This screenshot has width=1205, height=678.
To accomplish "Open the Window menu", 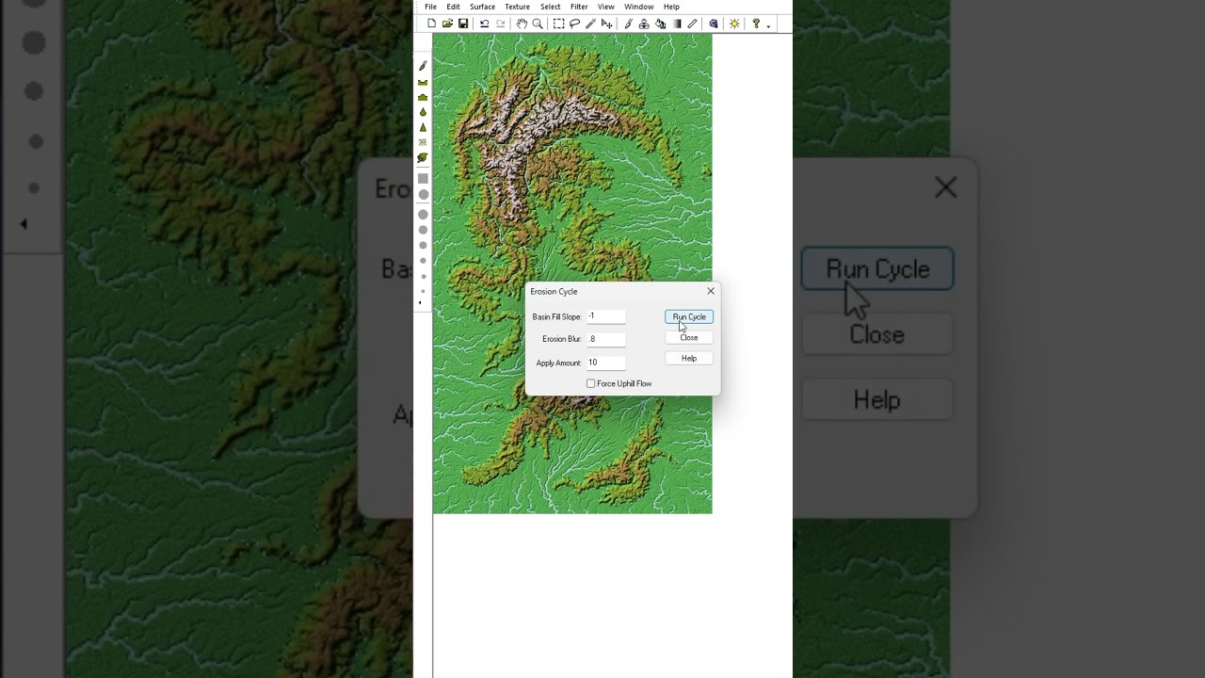I will click(x=638, y=7).
